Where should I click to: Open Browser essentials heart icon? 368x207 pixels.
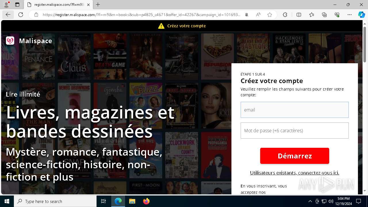coord(337,15)
